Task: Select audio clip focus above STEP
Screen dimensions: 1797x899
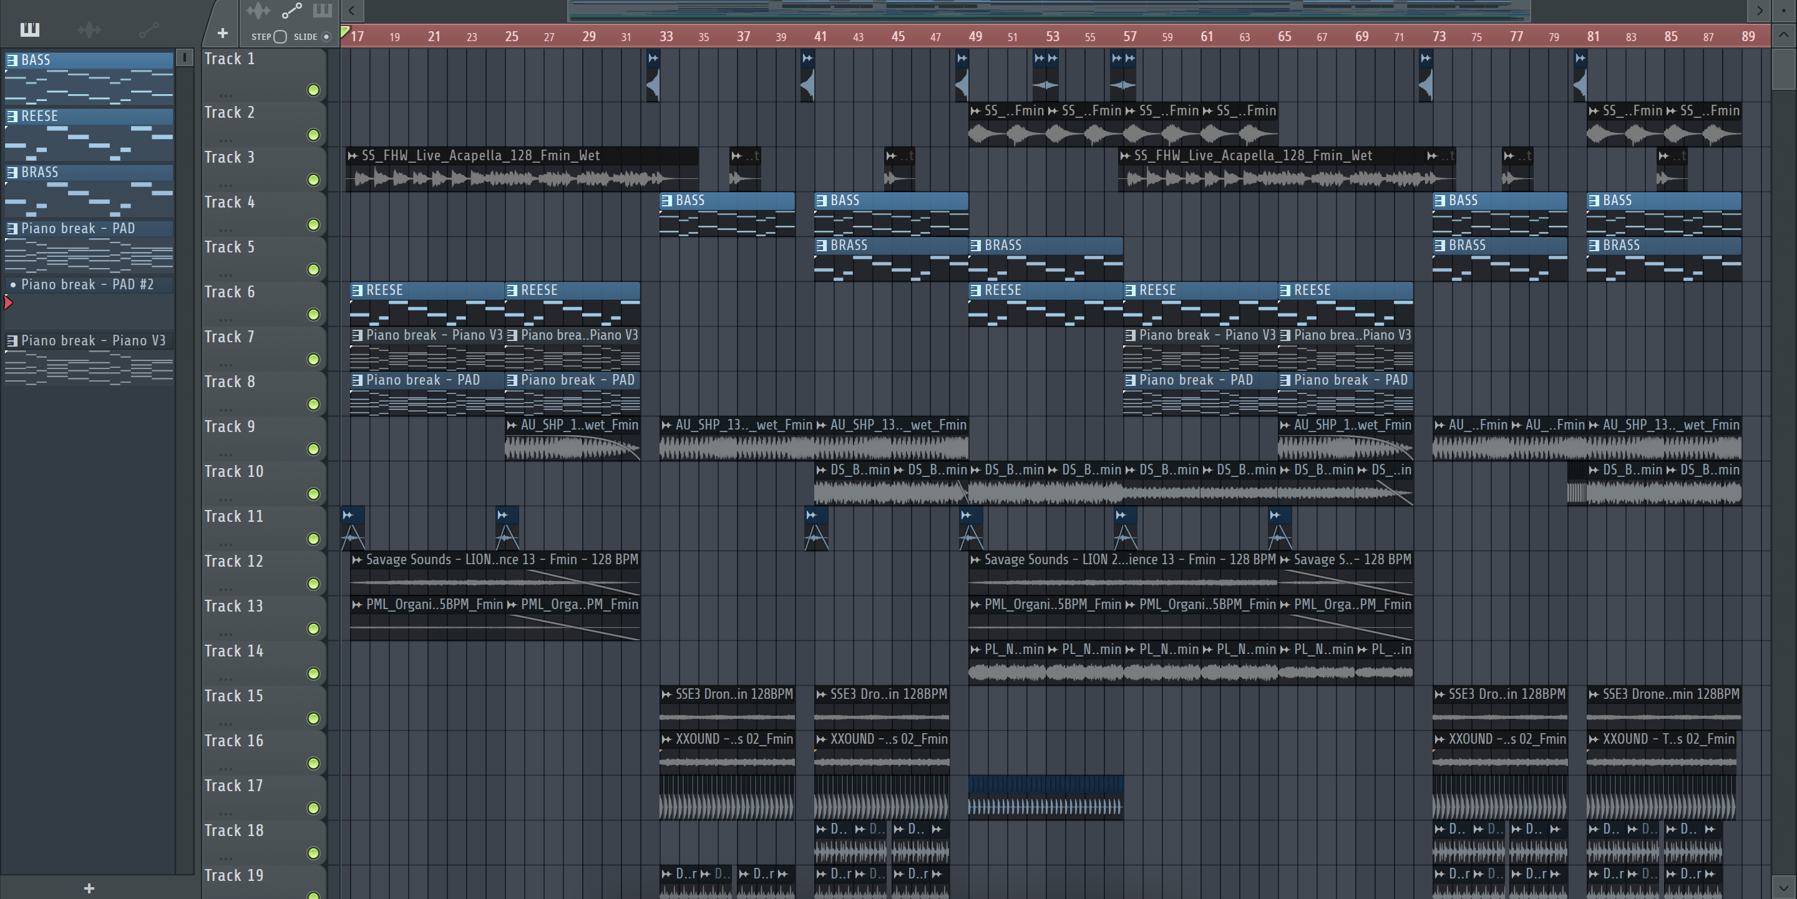Action: pos(258,11)
